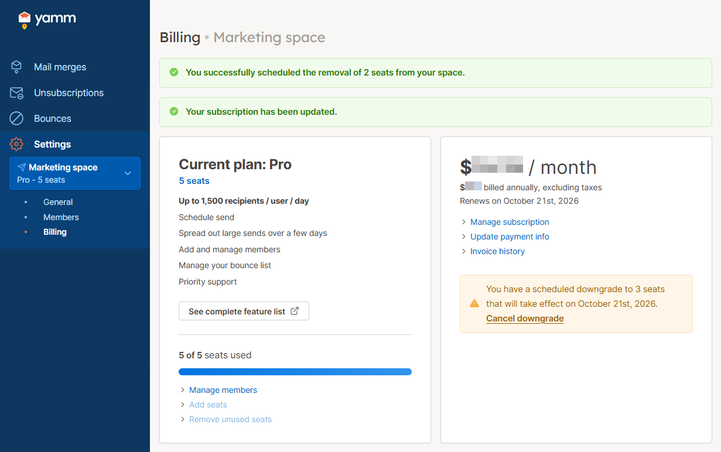The height and width of the screenshot is (452, 721).
Task: Select Billing in the sidebar submenu
Action: 55,232
